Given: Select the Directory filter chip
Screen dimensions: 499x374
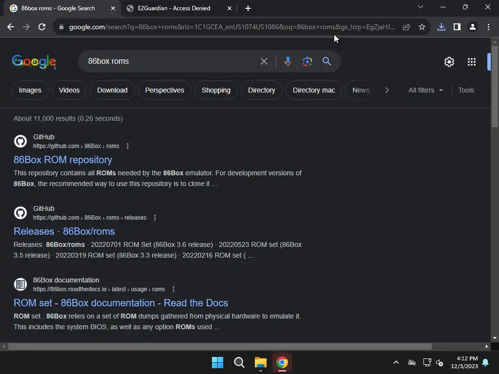Looking at the screenshot, I should 261,90.
